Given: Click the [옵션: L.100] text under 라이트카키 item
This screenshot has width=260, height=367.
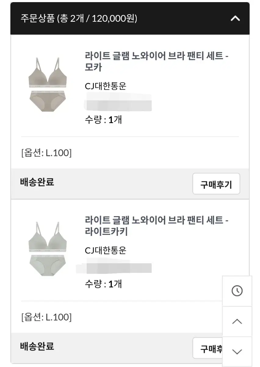Looking at the screenshot, I should click(x=46, y=317).
